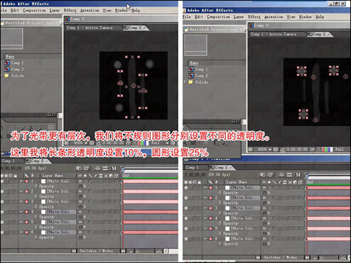Open Effect menu in left After Effects window
Image resolution: width=351 pixels, height=263 pixels.
[70, 10]
